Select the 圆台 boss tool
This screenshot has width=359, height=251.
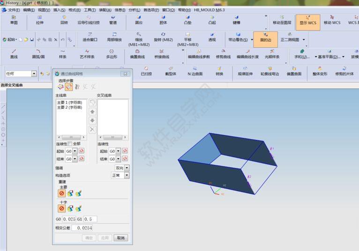click(x=139, y=20)
